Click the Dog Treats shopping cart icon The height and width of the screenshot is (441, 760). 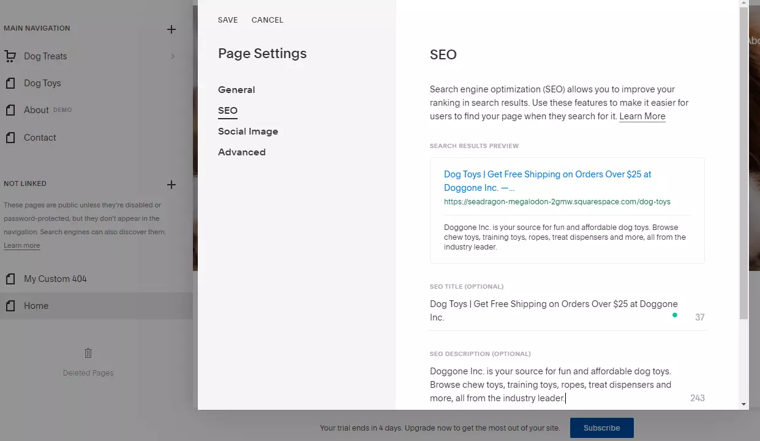click(10, 56)
